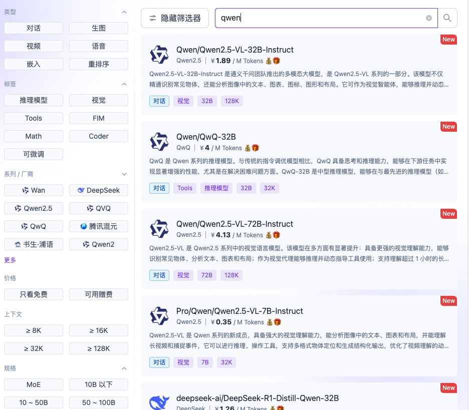Click the search magnifier icon
Viewport: 469px width, 410px height.
447,18
